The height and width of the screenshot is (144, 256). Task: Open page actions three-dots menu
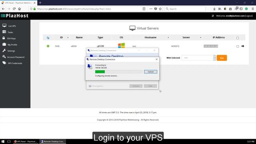(151, 9)
